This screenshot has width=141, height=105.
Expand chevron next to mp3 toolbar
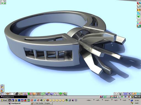[121, 100]
